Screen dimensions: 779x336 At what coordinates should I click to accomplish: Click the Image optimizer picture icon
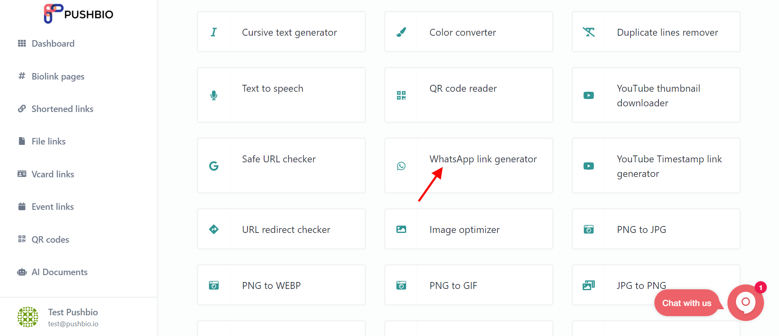(x=401, y=229)
